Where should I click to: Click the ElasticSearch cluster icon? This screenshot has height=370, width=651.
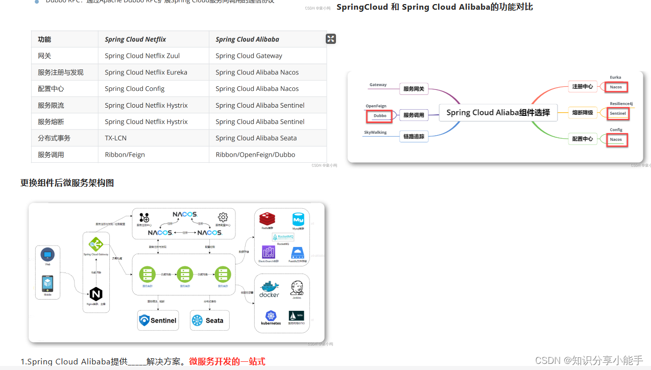(269, 252)
